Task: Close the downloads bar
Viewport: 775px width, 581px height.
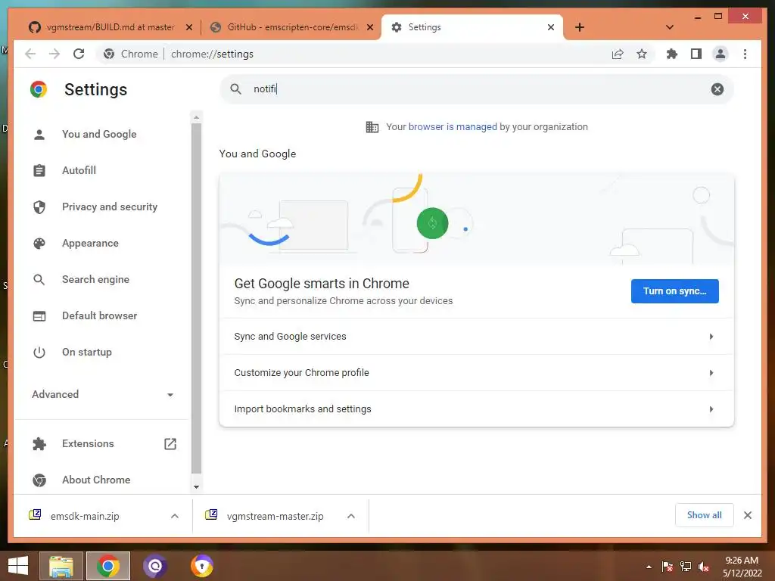Action: pos(747,515)
